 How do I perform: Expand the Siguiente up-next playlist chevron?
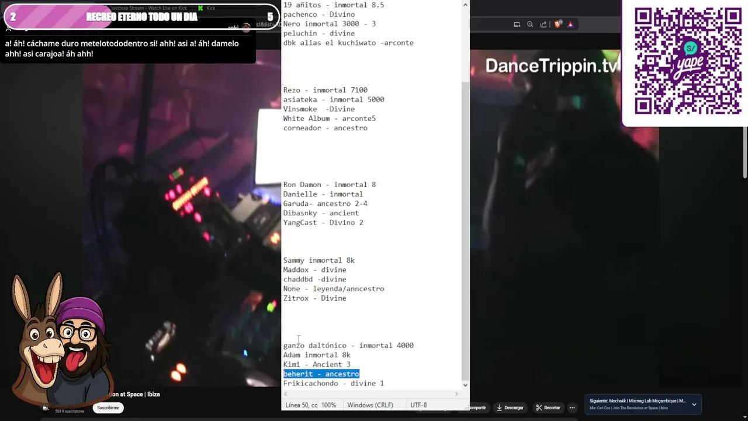click(x=694, y=404)
